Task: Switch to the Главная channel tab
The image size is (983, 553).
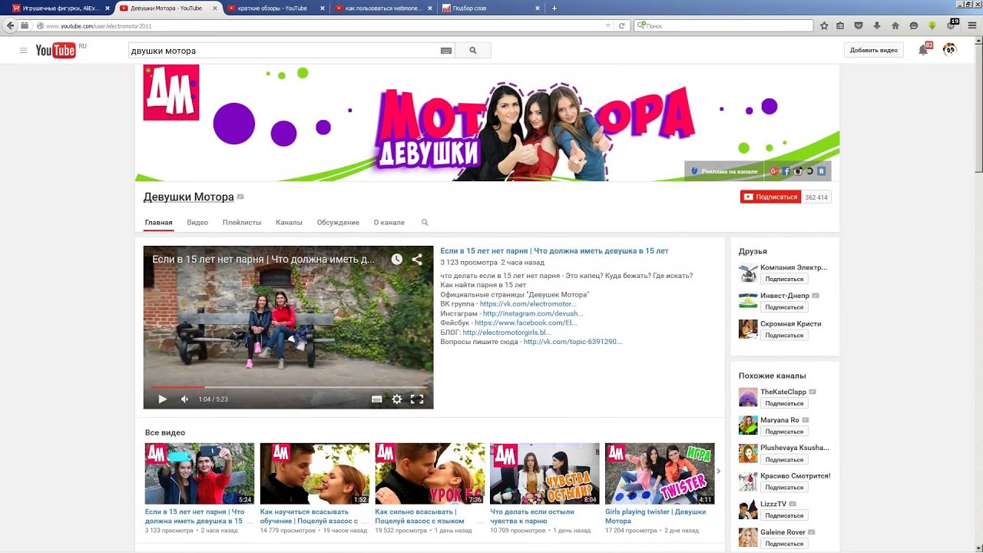Action: tap(158, 223)
